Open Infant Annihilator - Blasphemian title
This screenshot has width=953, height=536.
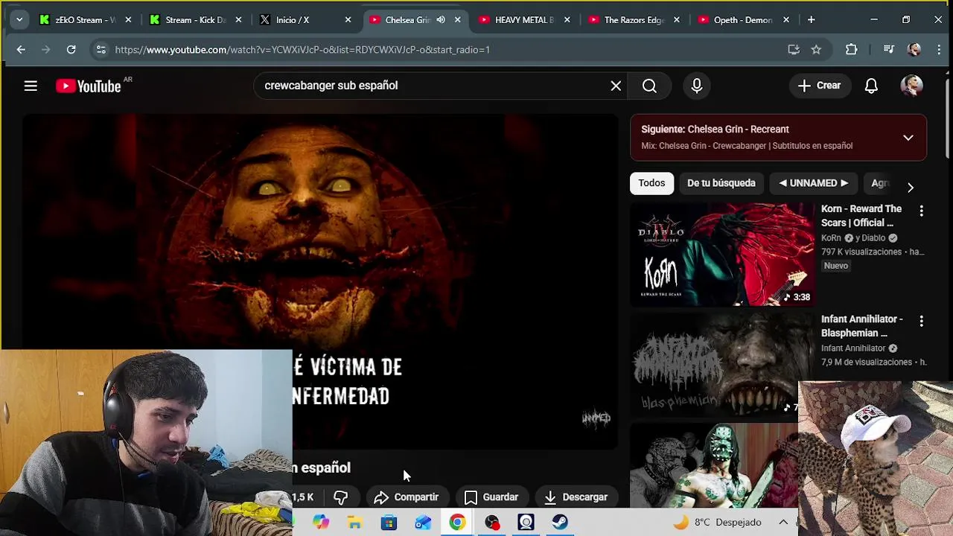click(x=862, y=326)
